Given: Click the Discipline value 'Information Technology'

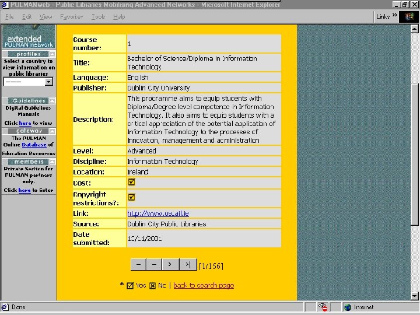Looking at the screenshot, I should [x=163, y=162].
